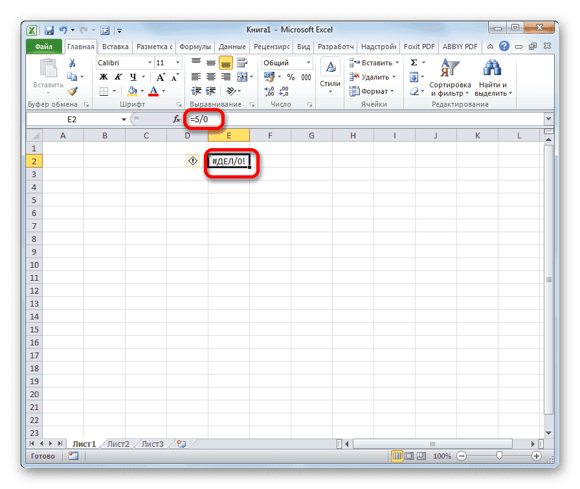Toggle bold formatting with the Ж icon
The width and height of the screenshot is (580, 489).
(102, 76)
